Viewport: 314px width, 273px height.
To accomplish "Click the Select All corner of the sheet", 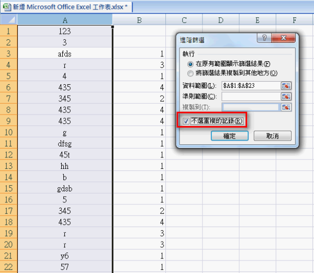I will [x=8, y=20].
